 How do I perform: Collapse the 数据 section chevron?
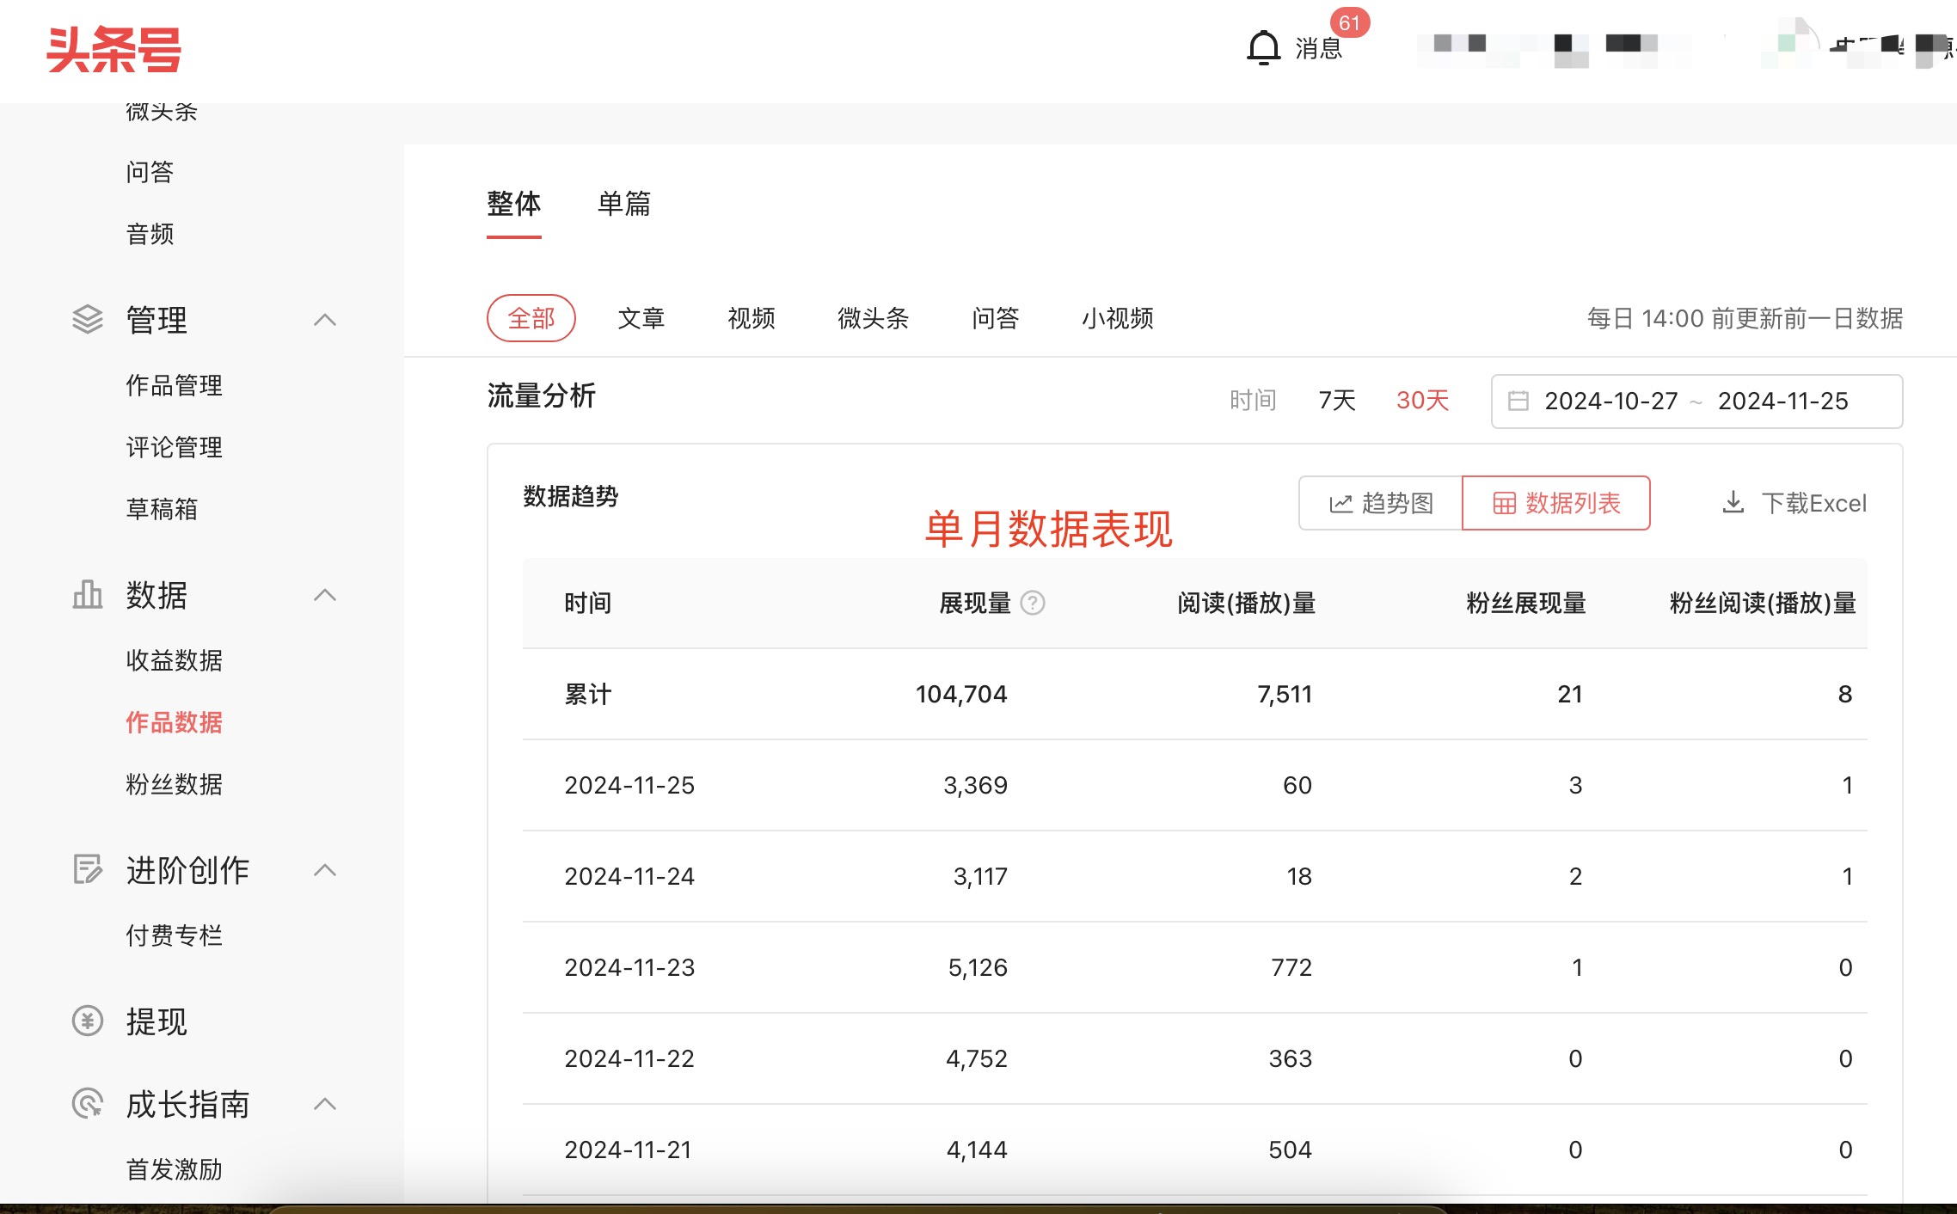coord(325,595)
